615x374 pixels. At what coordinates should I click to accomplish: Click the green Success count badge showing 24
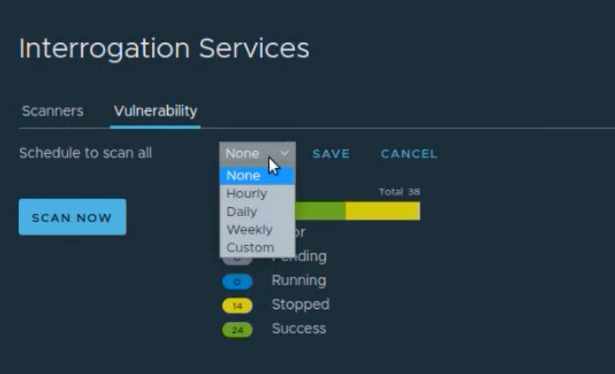(x=237, y=330)
